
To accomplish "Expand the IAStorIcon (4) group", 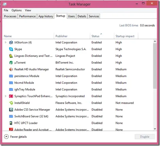I will coord(5,42).
